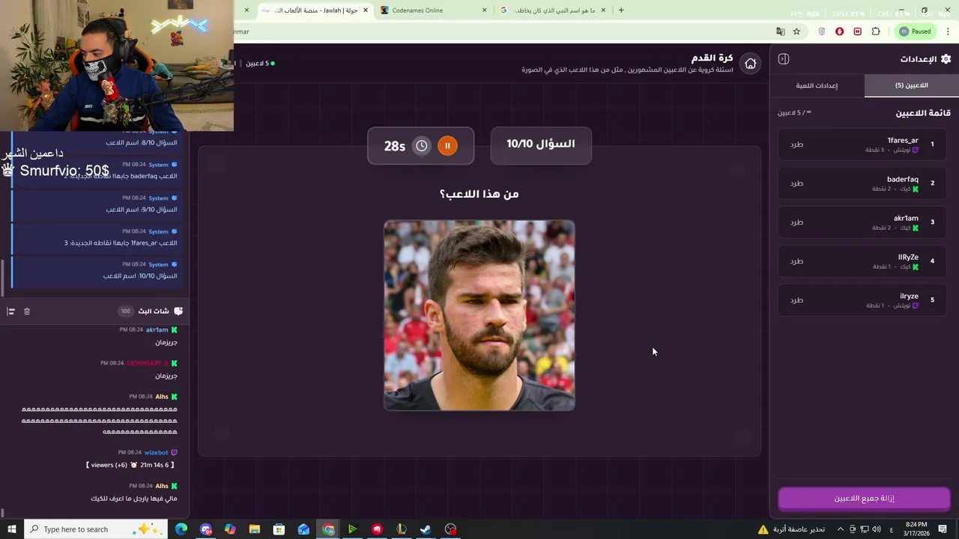
Task: Click the من هذا اللاعب؟ question text
Action: tap(479, 194)
